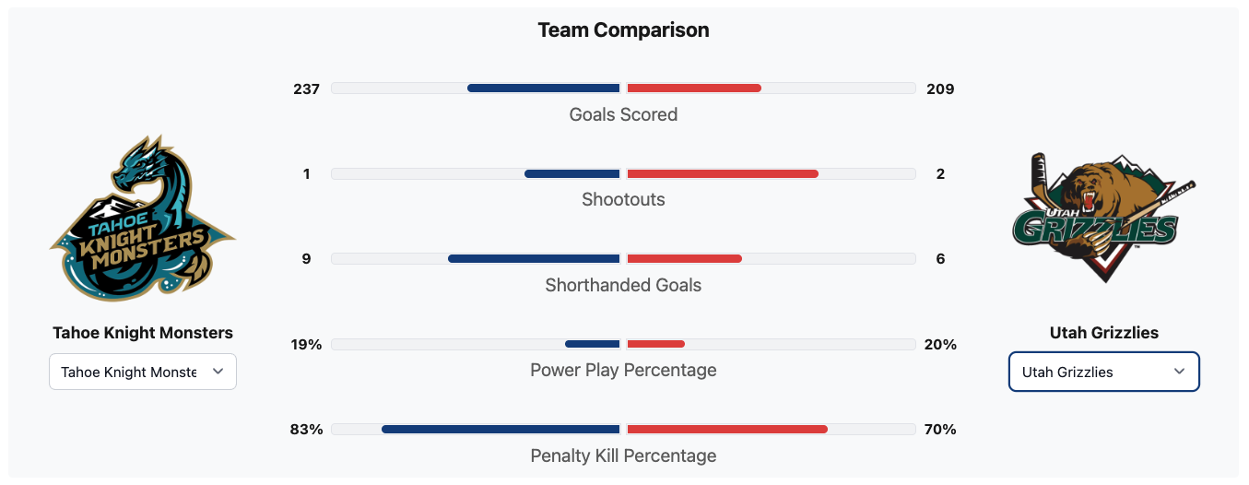Click the Goals Scored label
Screen dimensions: 1249x485
tap(623, 114)
